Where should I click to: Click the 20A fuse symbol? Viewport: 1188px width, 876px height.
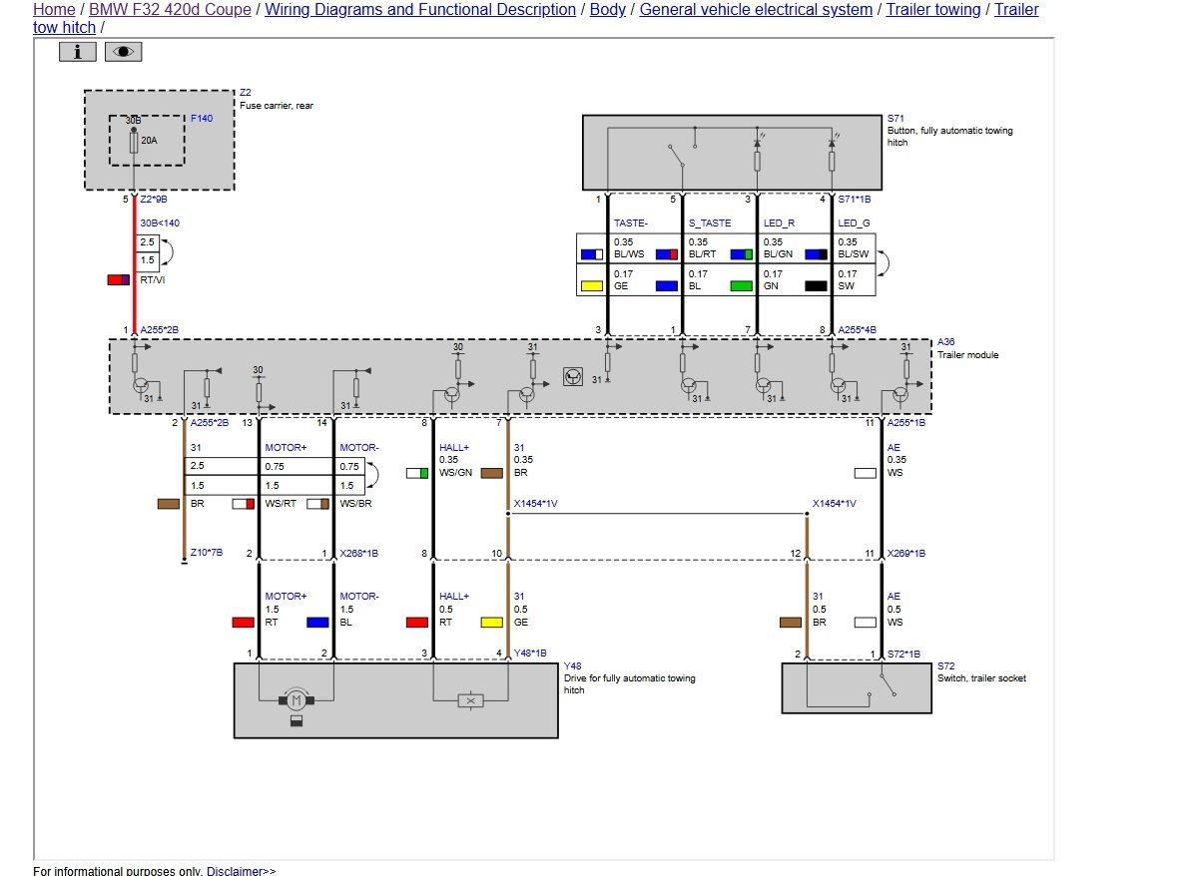click(134, 141)
